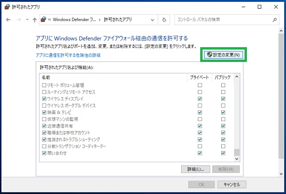286x194 pixels.
Task: Toggle 職場または学校アカウント name checkbox
Action: [44, 133]
